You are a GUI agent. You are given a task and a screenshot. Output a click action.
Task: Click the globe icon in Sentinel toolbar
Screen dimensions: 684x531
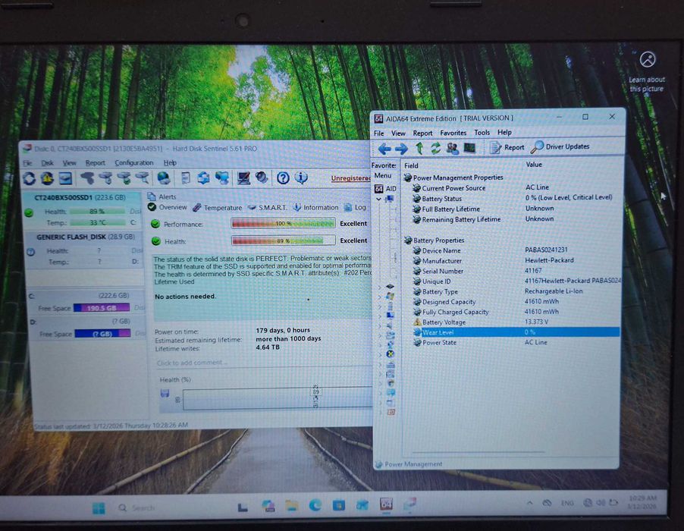click(163, 178)
